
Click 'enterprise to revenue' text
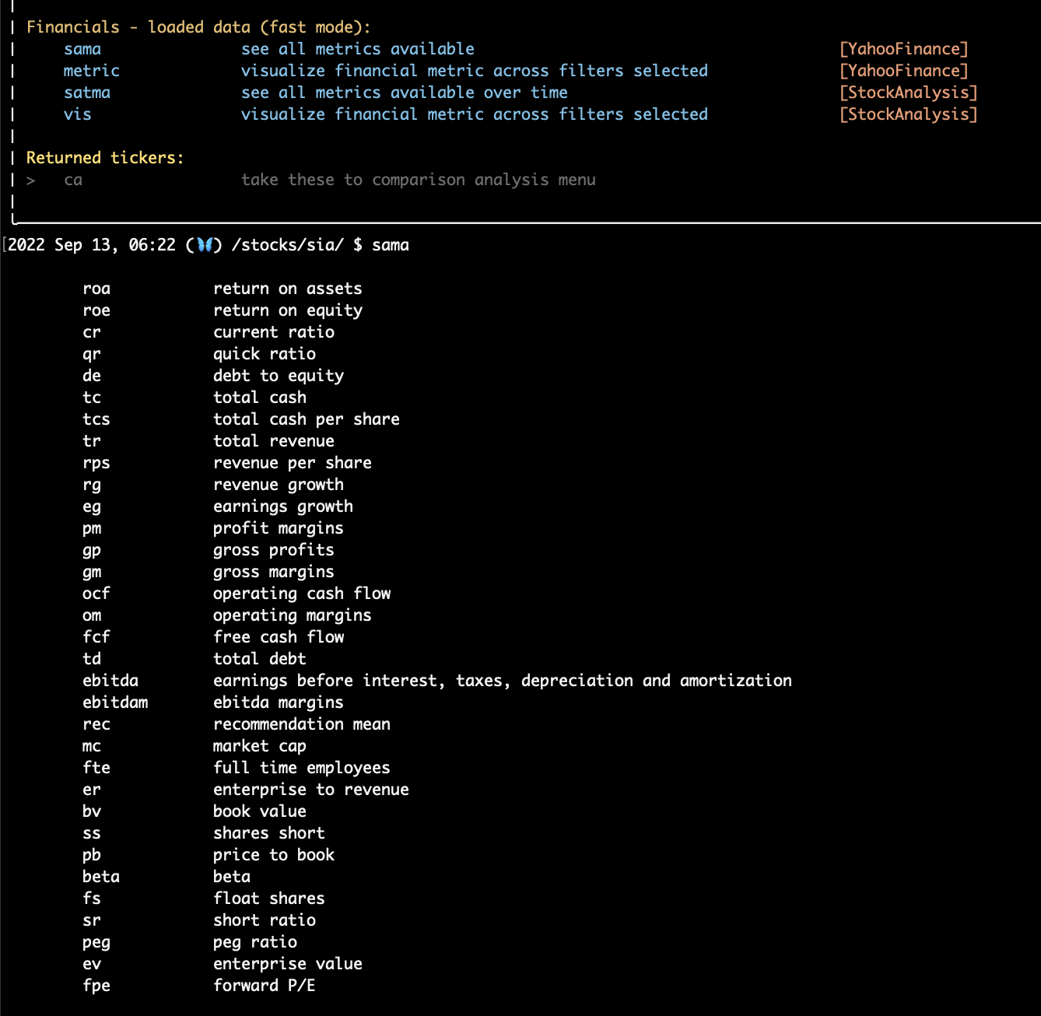pyautogui.click(x=311, y=790)
